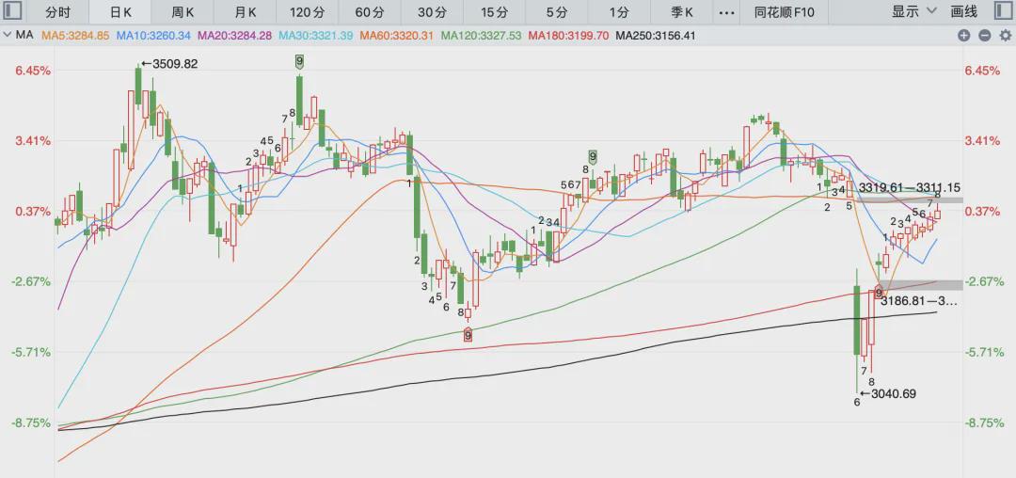Toggle the right side panel icon
Screen dimensions: 1016x478
1005,12
